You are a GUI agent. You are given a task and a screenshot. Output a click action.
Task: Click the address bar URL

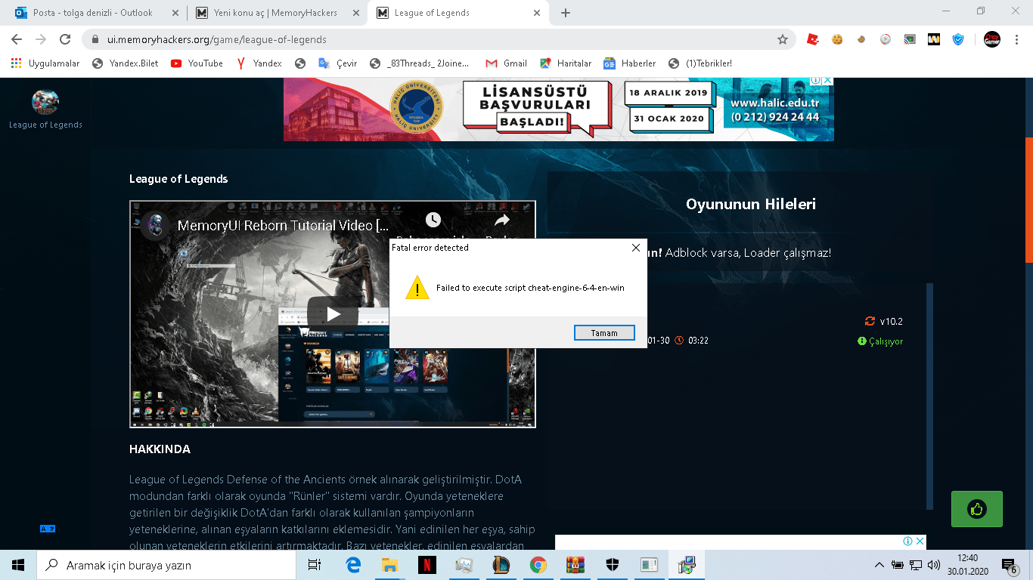(x=217, y=39)
